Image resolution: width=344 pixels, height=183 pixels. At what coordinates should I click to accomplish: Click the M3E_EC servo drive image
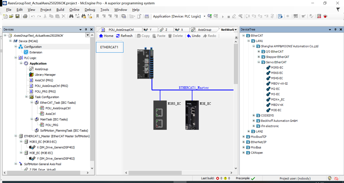(192, 115)
